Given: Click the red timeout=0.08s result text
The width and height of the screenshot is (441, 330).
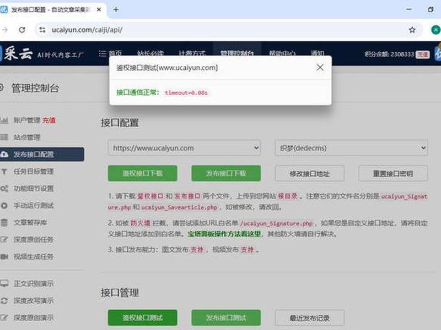Looking at the screenshot, I should coord(186,92).
